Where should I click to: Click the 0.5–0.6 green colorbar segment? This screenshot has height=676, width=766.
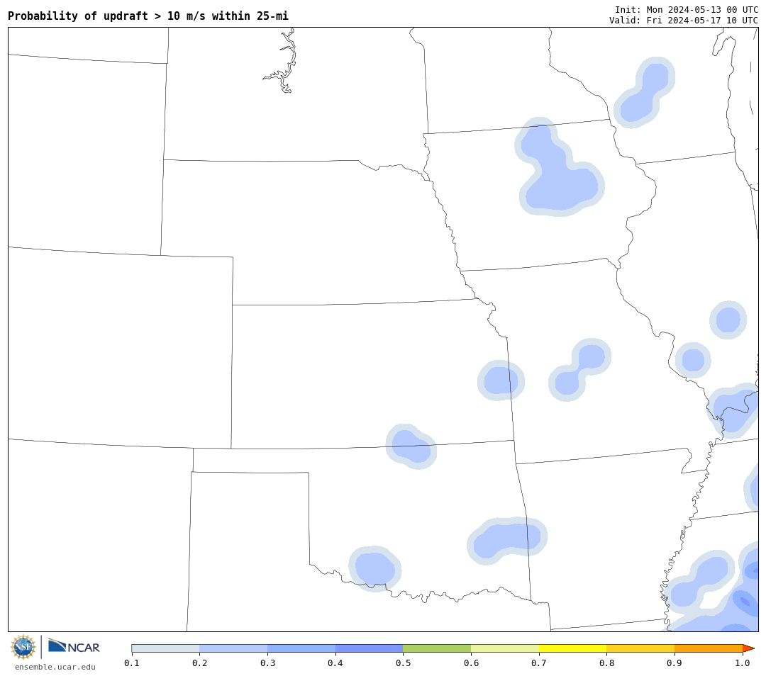[x=437, y=648]
